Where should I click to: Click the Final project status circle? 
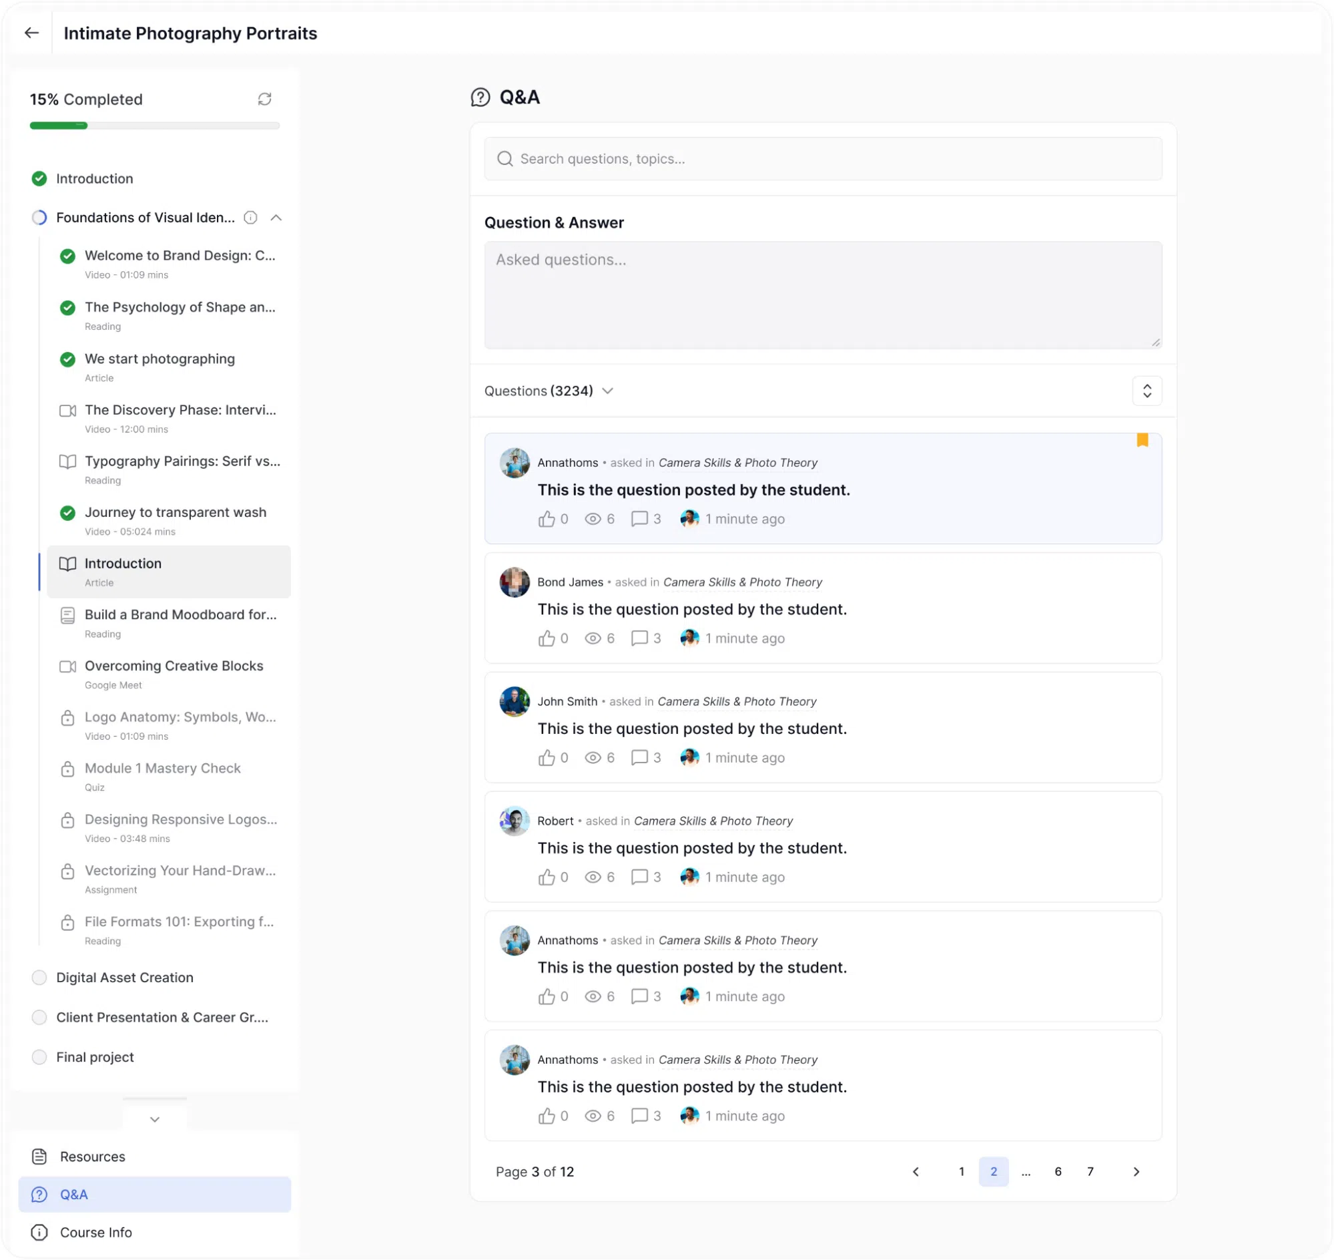(x=39, y=1057)
